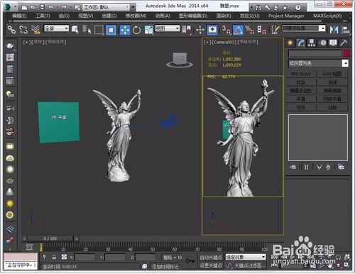Open the MAXScript(X) menu
The height and width of the screenshot is (274, 355).
pos(327,16)
